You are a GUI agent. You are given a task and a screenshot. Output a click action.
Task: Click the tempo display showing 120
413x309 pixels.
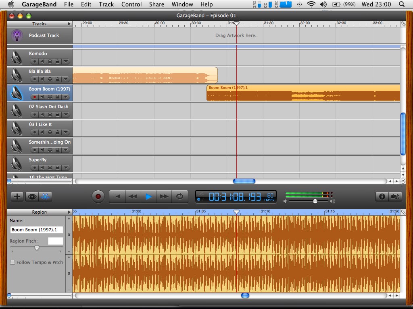[x=269, y=197]
